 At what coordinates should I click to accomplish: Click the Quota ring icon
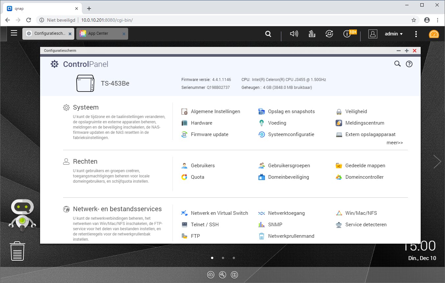tap(184, 177)
